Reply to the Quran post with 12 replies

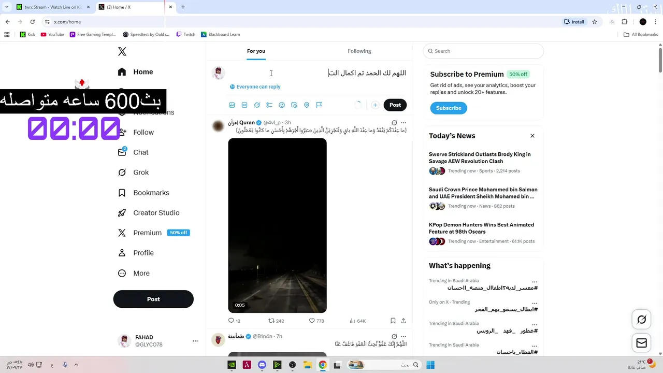click(x=234, y=321)
